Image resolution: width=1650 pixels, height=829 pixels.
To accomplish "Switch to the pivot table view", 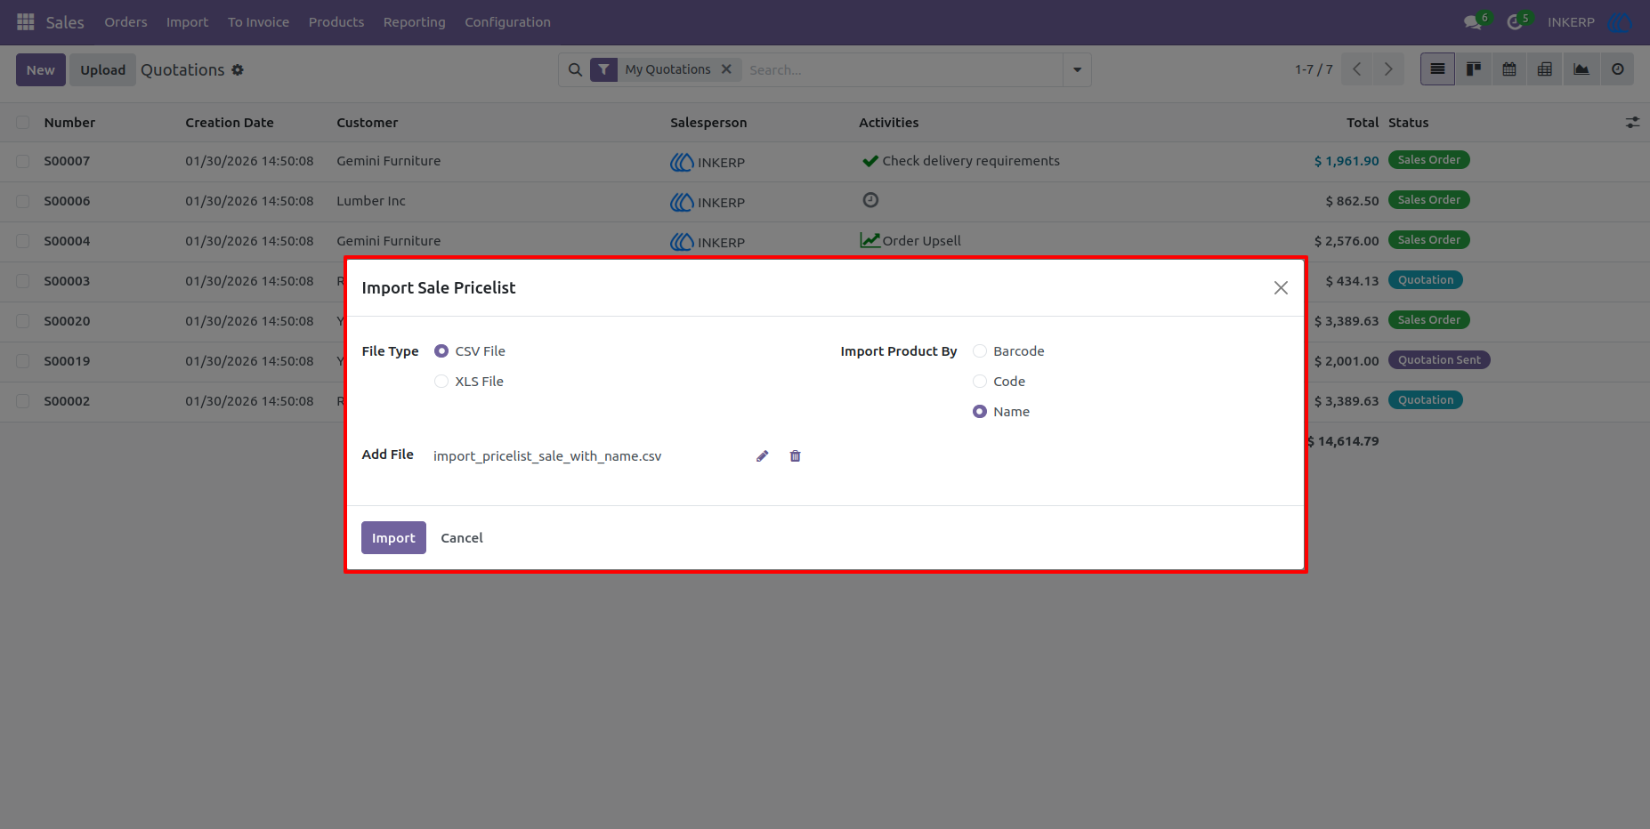I will click(x=1545, y=69).
